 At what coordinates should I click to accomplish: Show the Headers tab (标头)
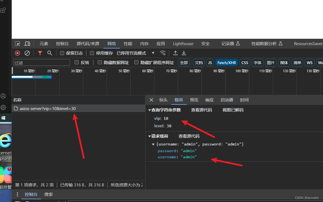(x=163, y=100)
